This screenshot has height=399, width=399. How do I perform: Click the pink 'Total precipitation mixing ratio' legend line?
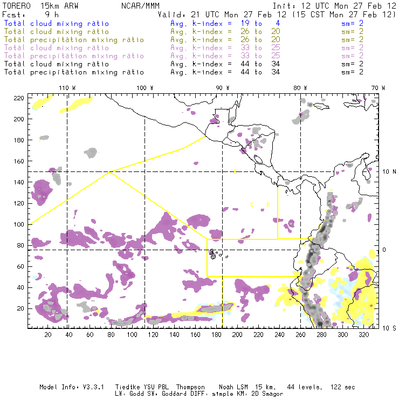pos(74,56)
